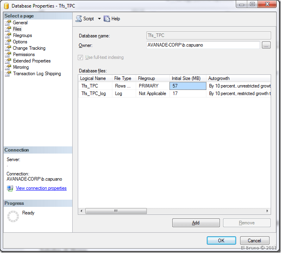The height and width of the screenshot is (253, 281).
Task: Expand the Script dropdown arrow
Action: 99,19
